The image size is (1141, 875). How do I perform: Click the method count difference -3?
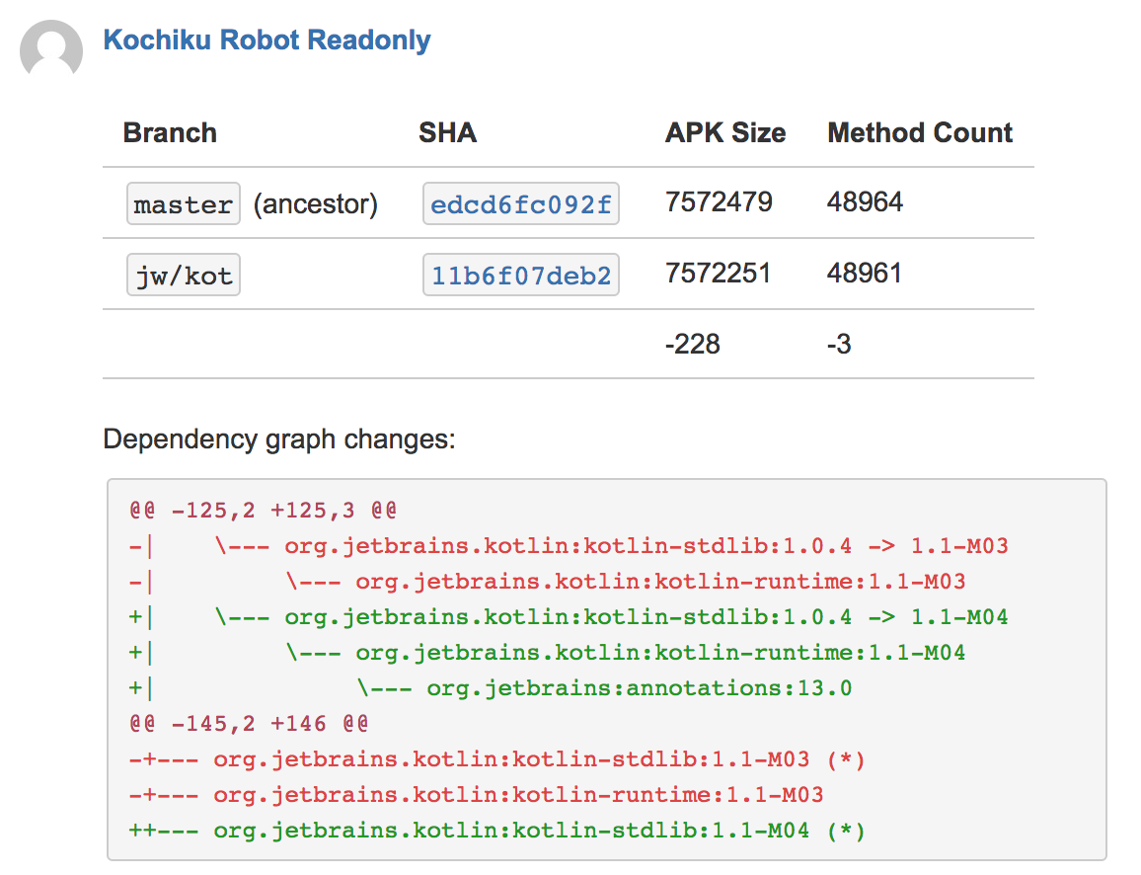click(x=839, y=345)
